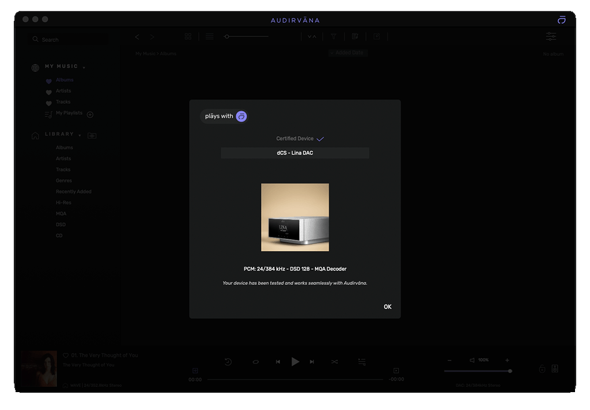Open the play queue list icon
The width and height of the screenshot is (590, 410).
pyautogui.click(x=362, y=362)
